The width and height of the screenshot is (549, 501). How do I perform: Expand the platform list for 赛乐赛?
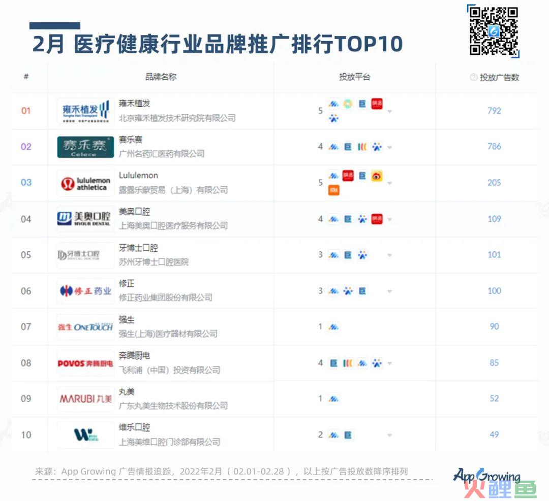tap(389, 148)
